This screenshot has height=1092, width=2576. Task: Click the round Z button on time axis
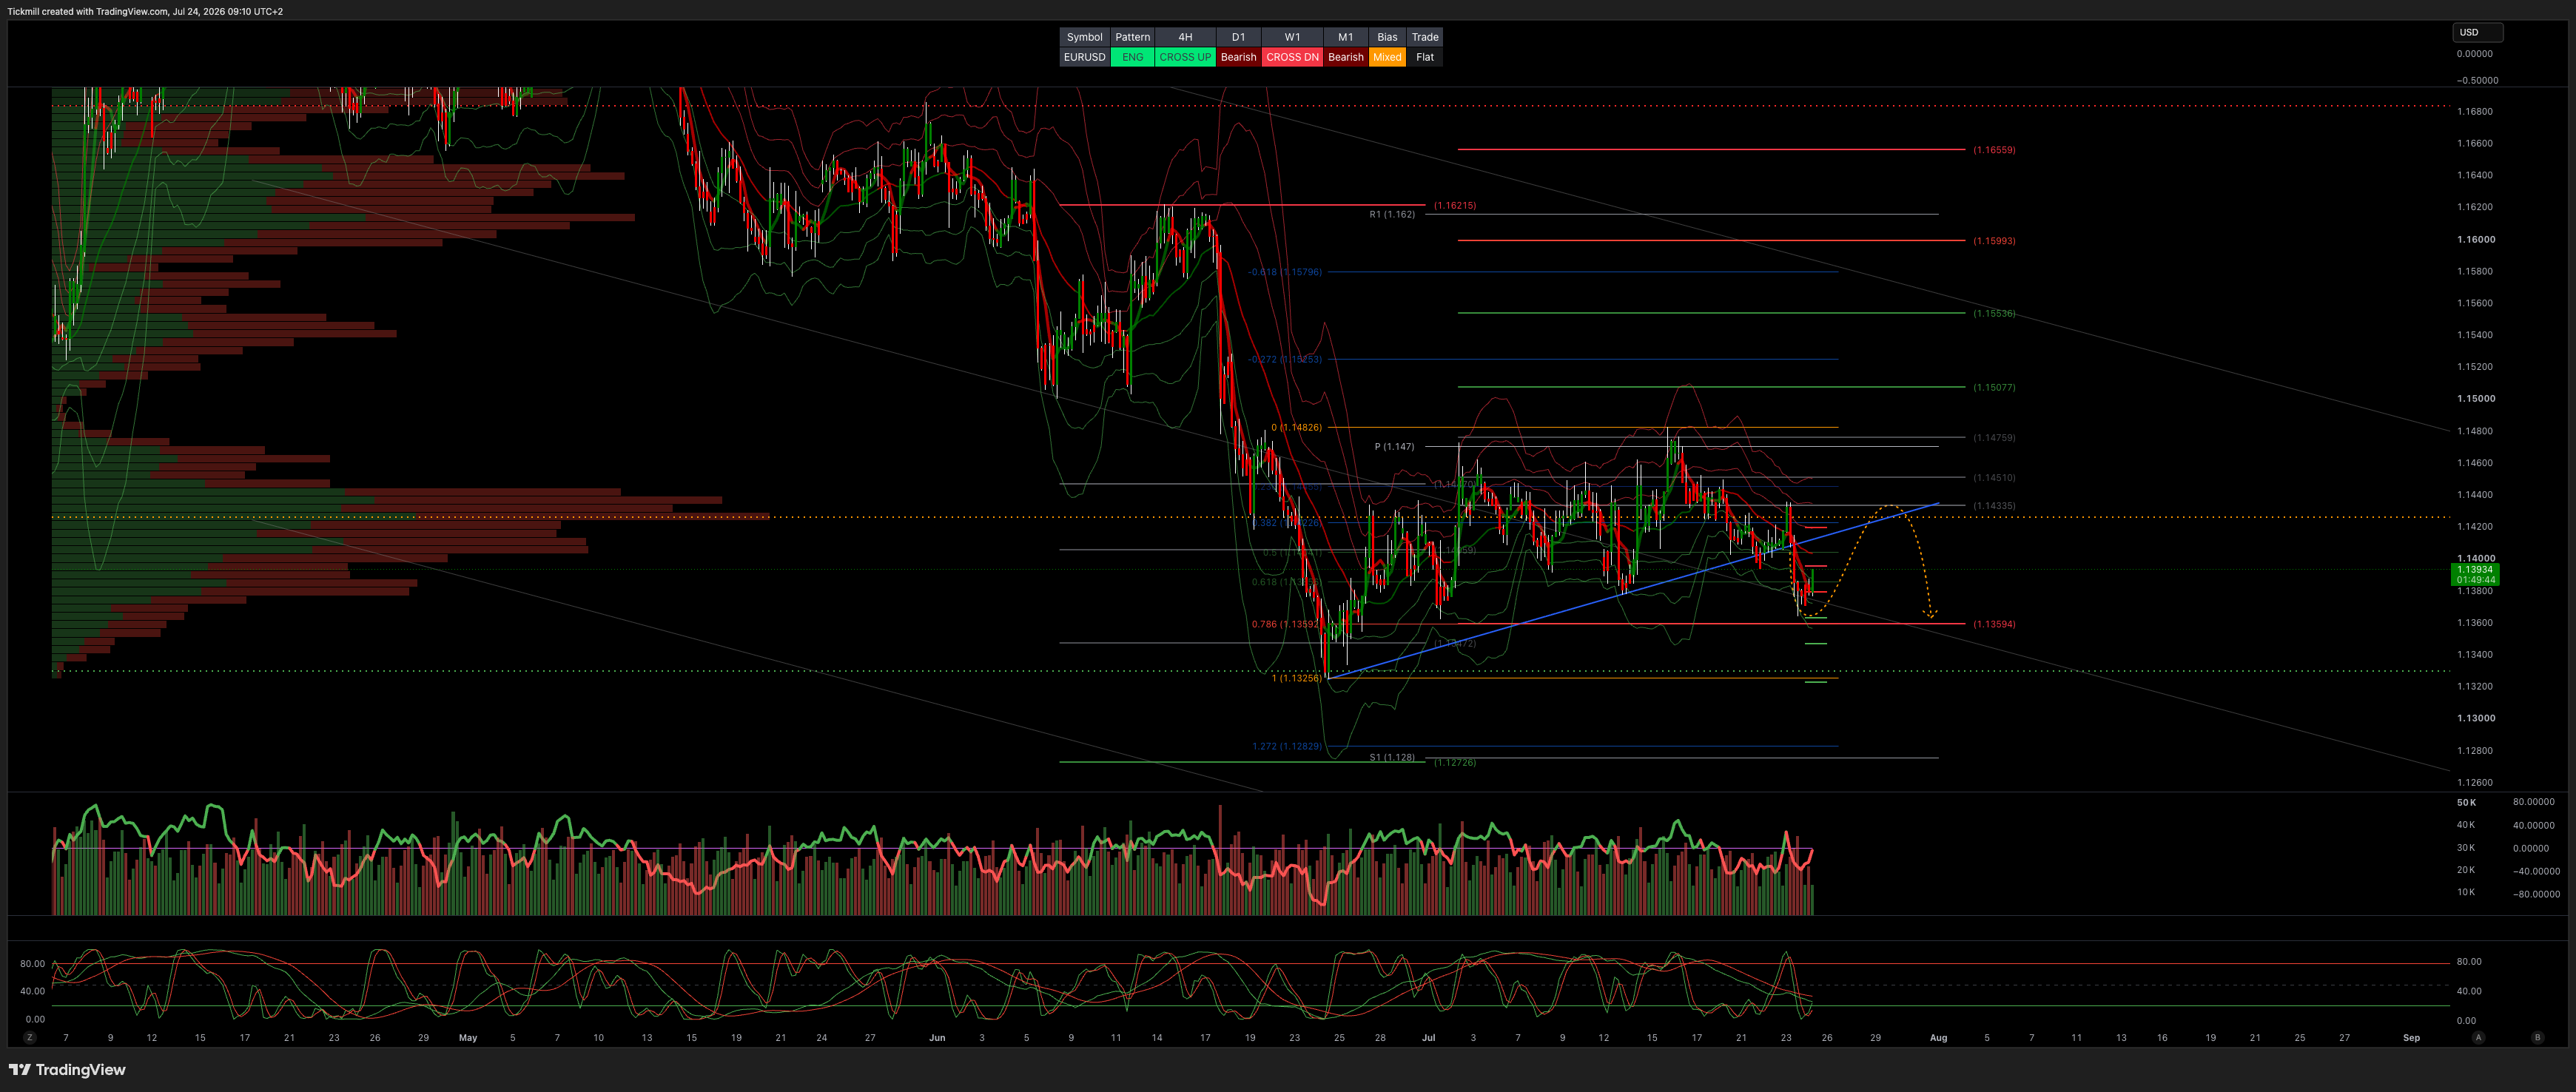[30, 1037]
